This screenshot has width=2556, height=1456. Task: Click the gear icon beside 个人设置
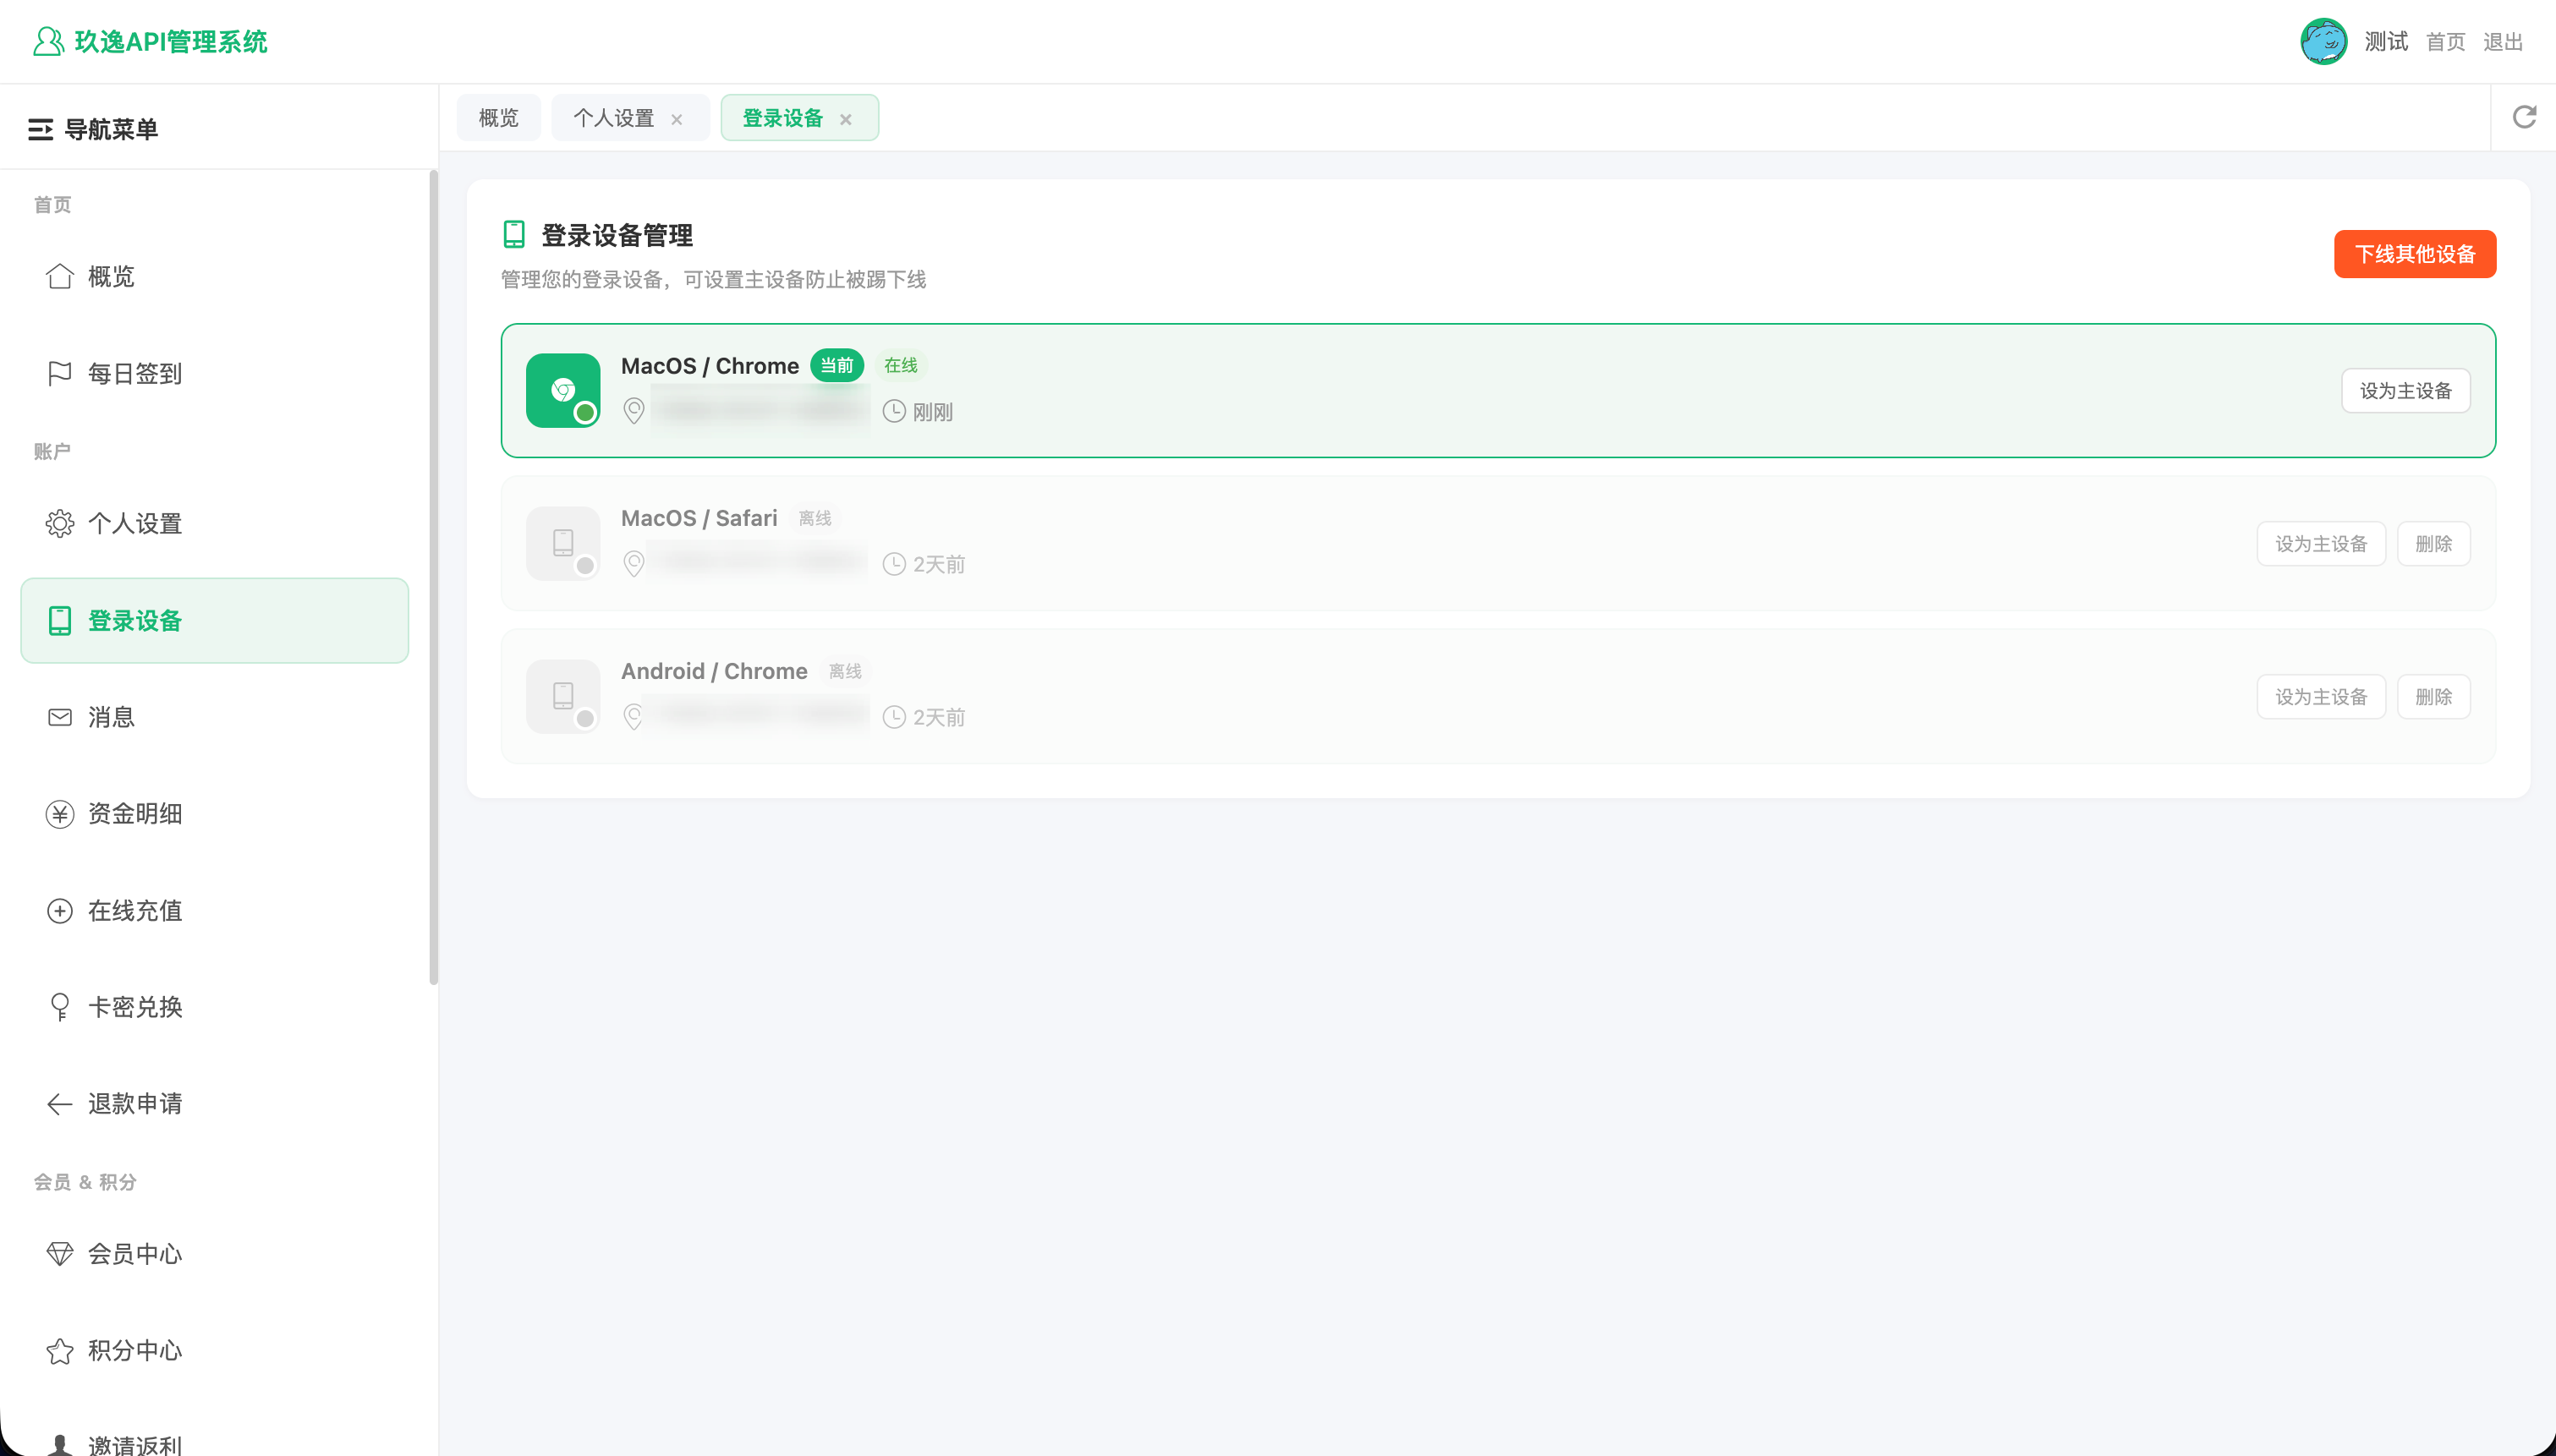pos(60,523)
